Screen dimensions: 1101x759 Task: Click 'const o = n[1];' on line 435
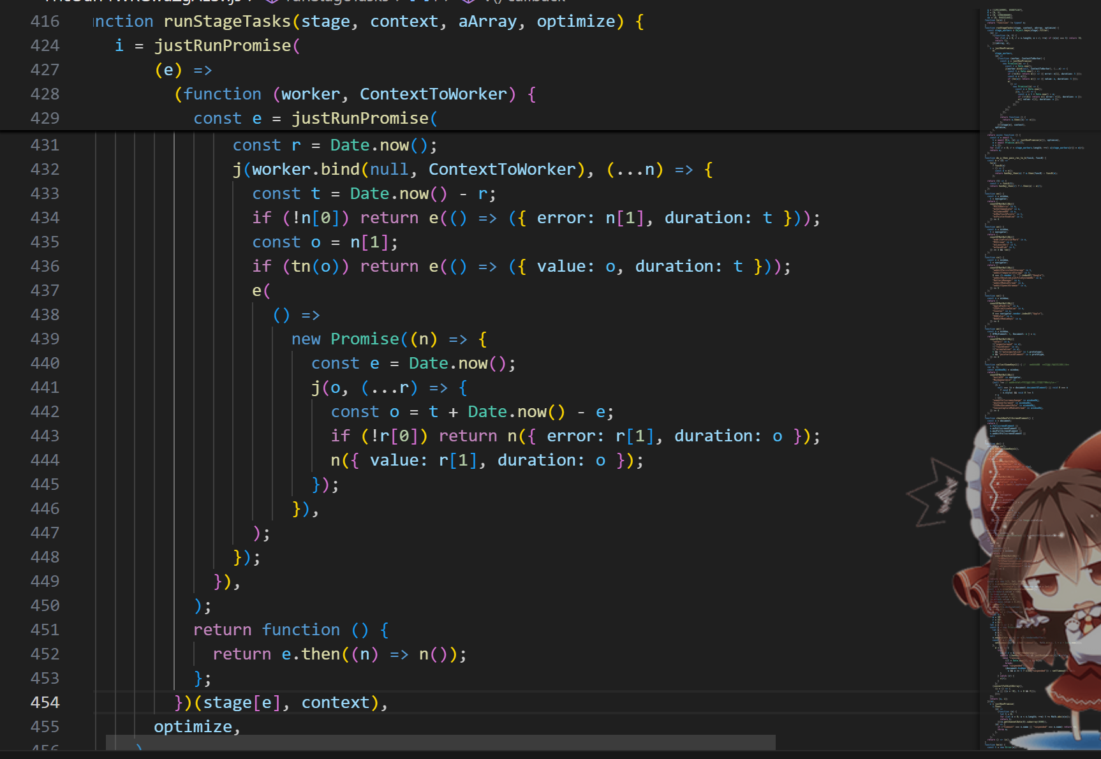pos(325,242)
